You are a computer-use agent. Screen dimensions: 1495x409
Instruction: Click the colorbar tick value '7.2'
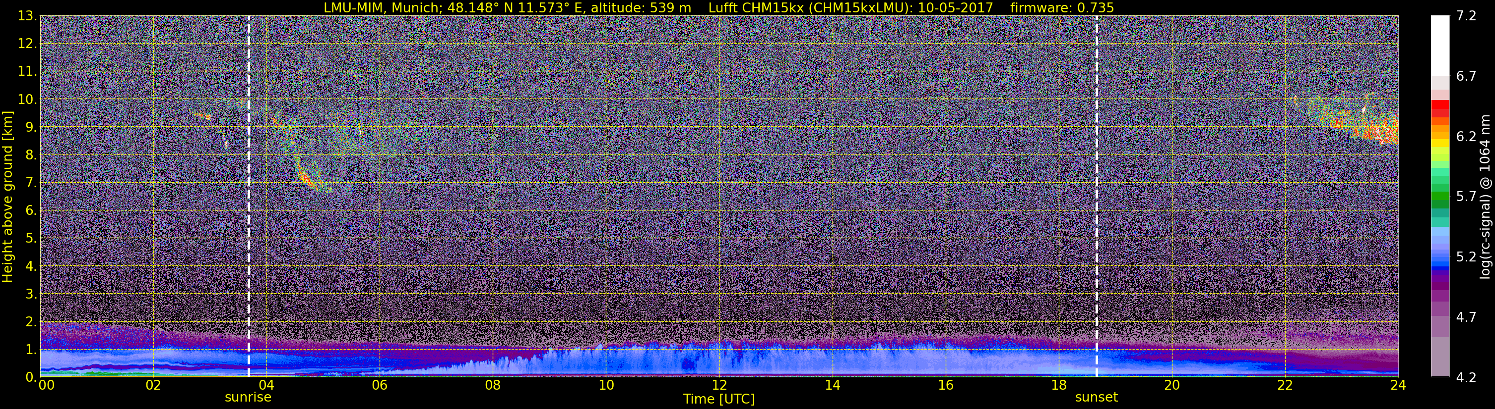1466,16
